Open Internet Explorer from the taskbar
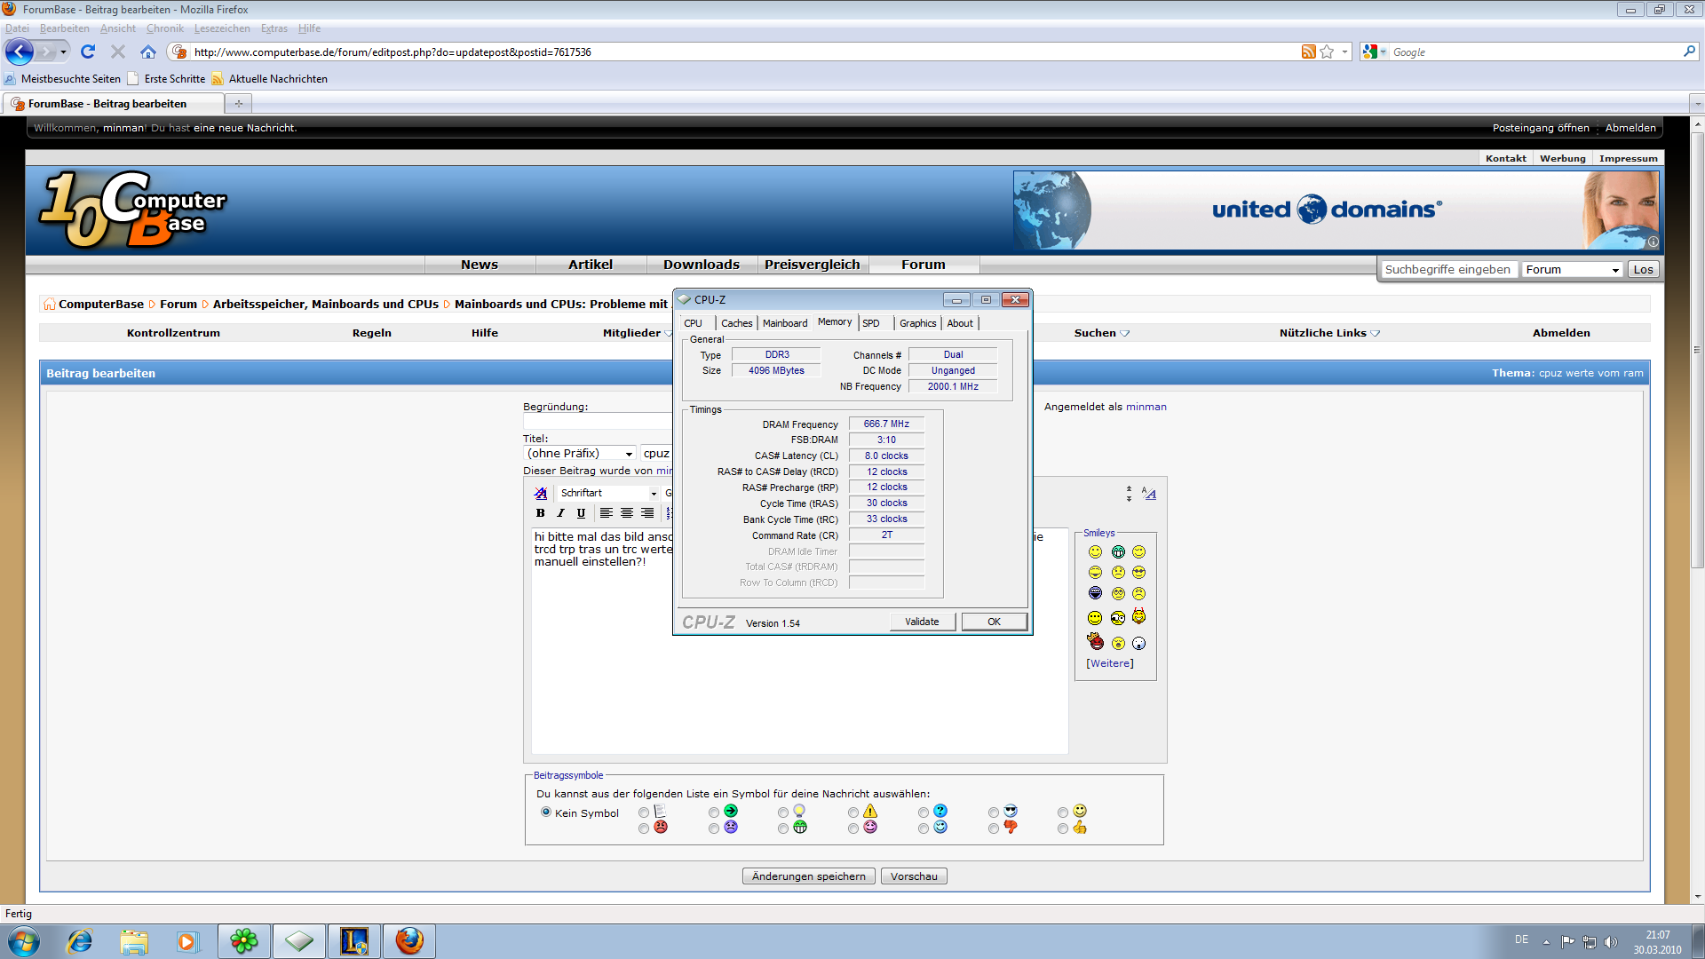 [x=80, y=941]
